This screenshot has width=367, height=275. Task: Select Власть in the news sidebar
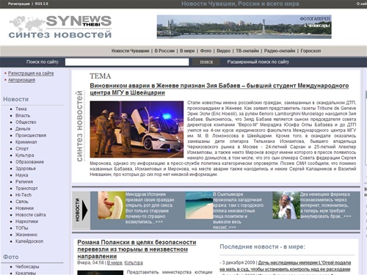pos(23,115)
